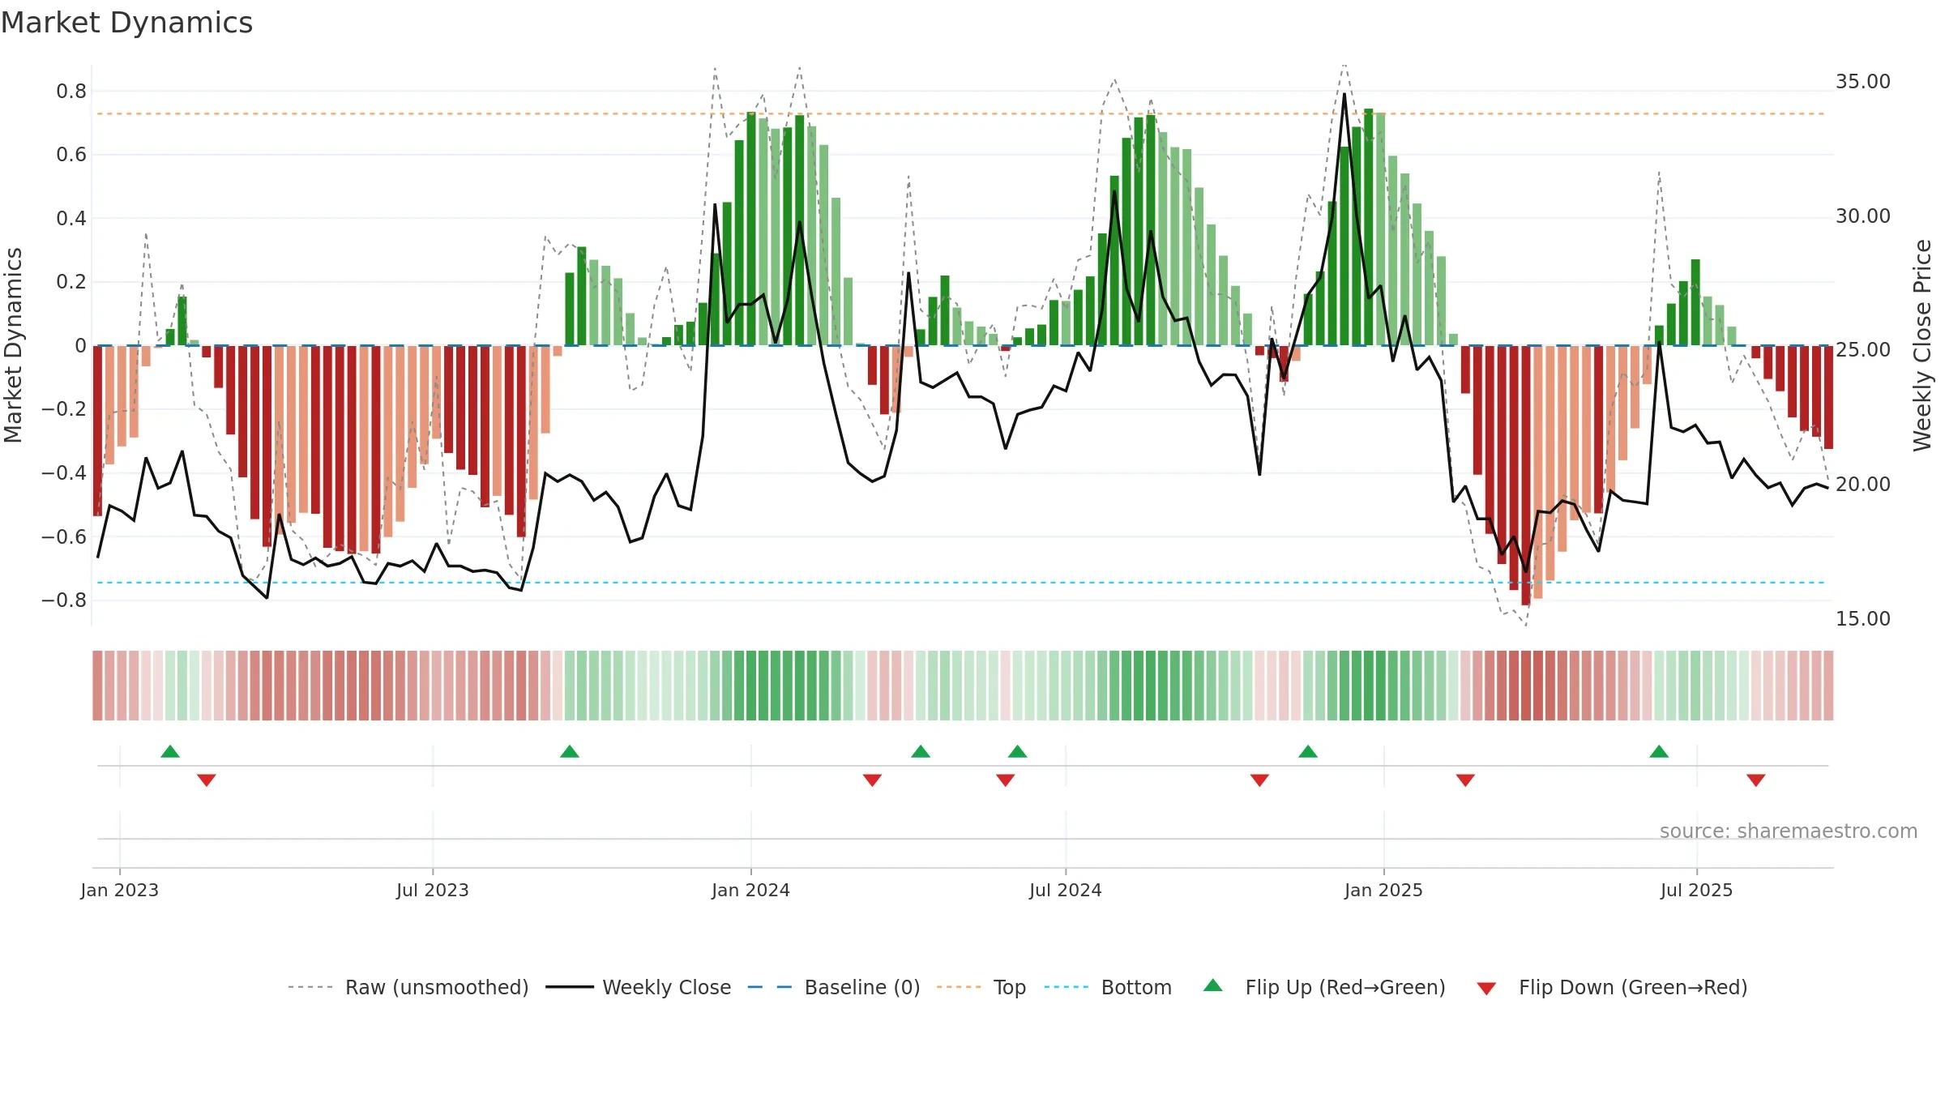1945x1094 pixels.
Task: Click the Market Dynamics chart title
Action: (126, 23)
